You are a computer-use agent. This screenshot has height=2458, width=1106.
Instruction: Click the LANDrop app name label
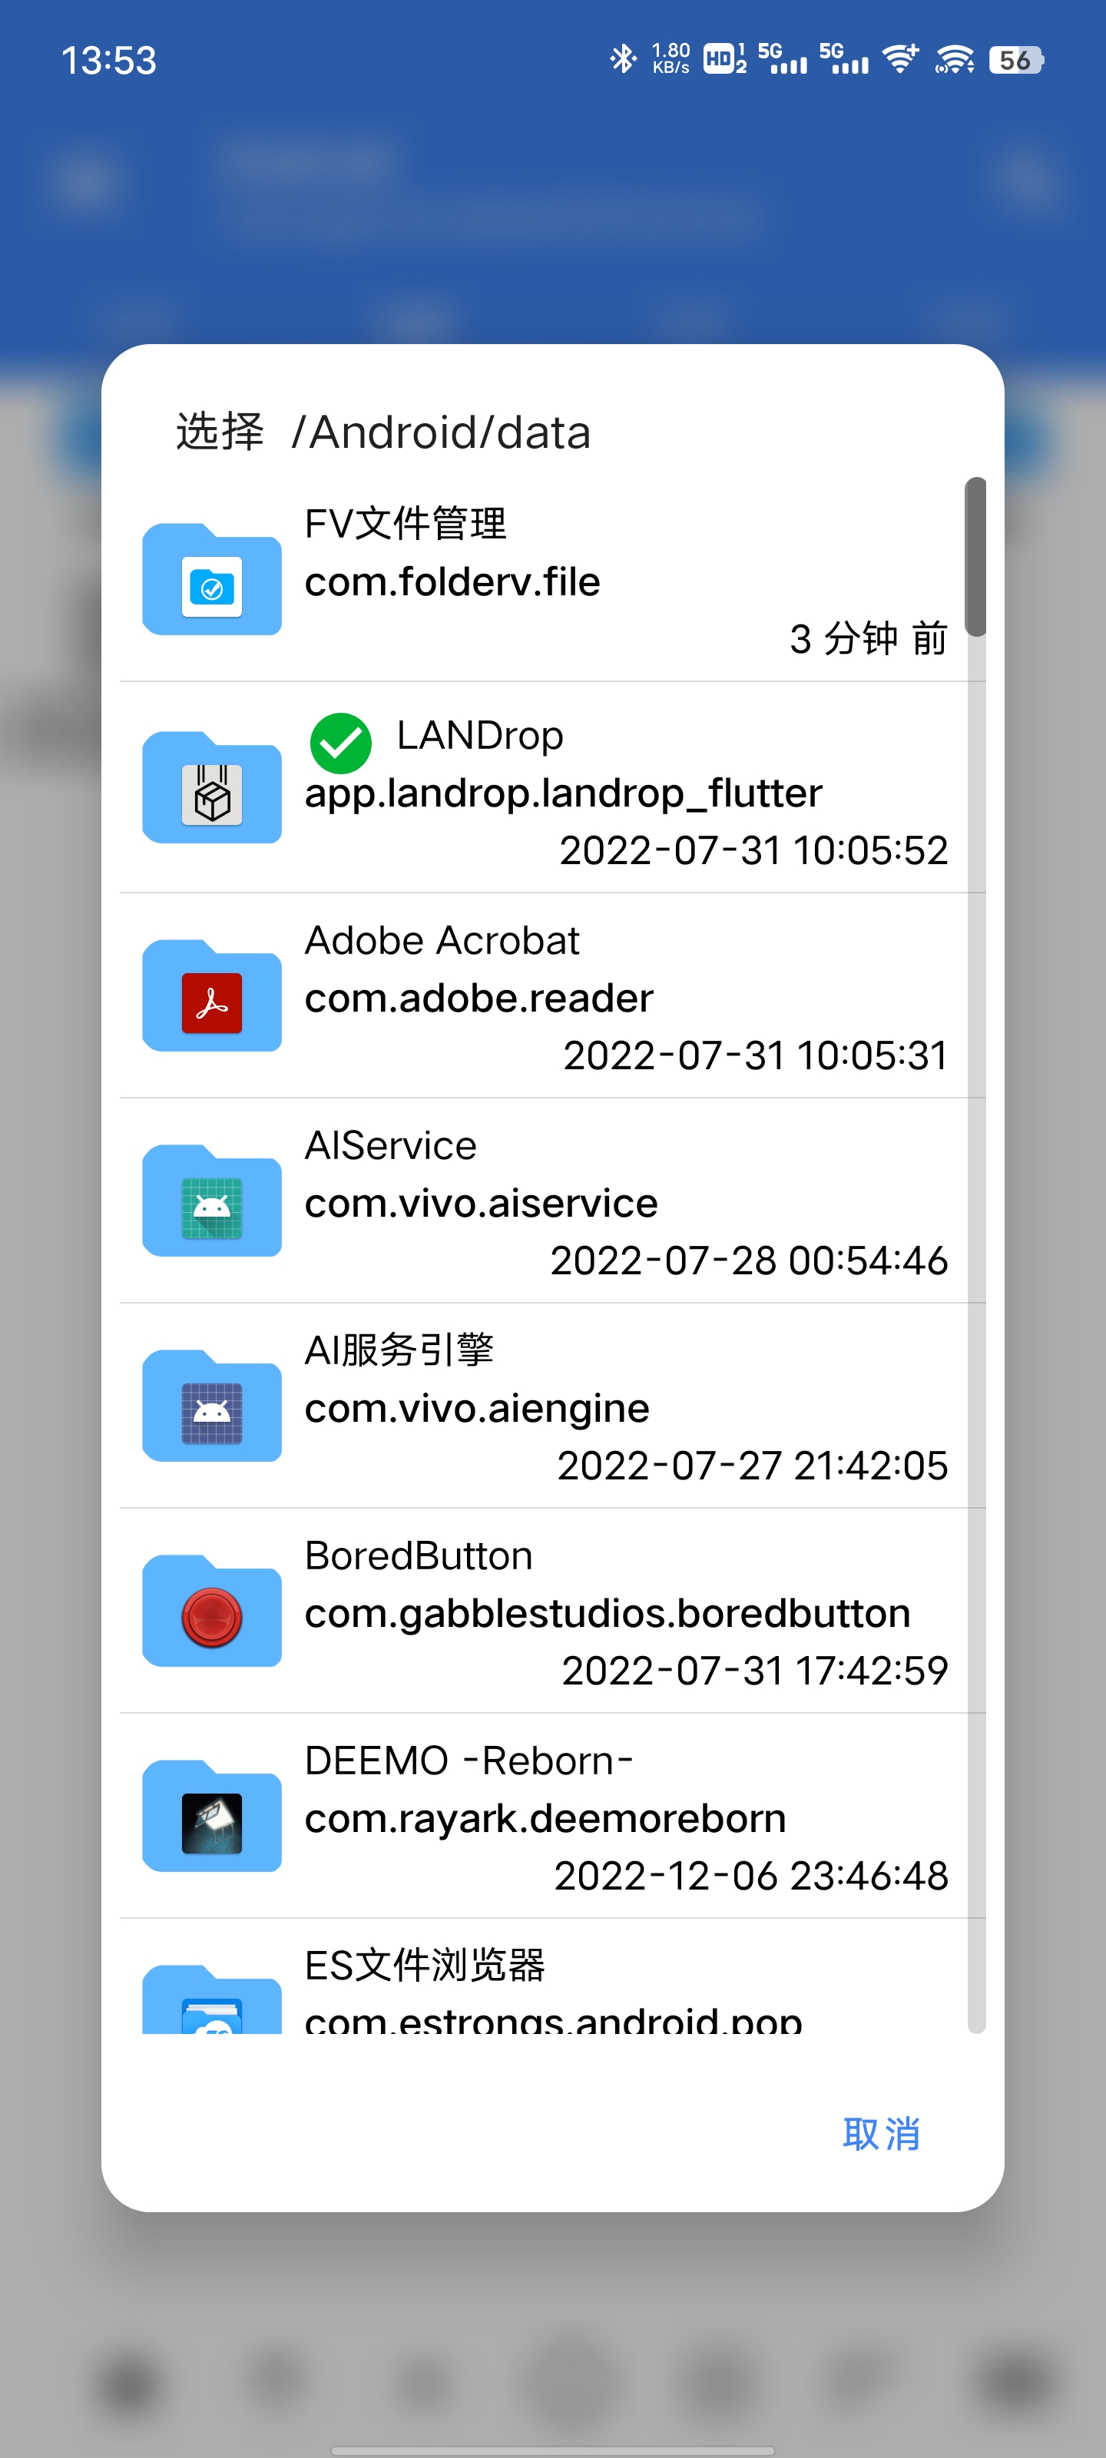coord(480,736)
